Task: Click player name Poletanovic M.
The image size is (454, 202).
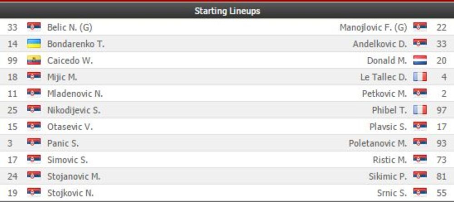Action: pos(378,143)
